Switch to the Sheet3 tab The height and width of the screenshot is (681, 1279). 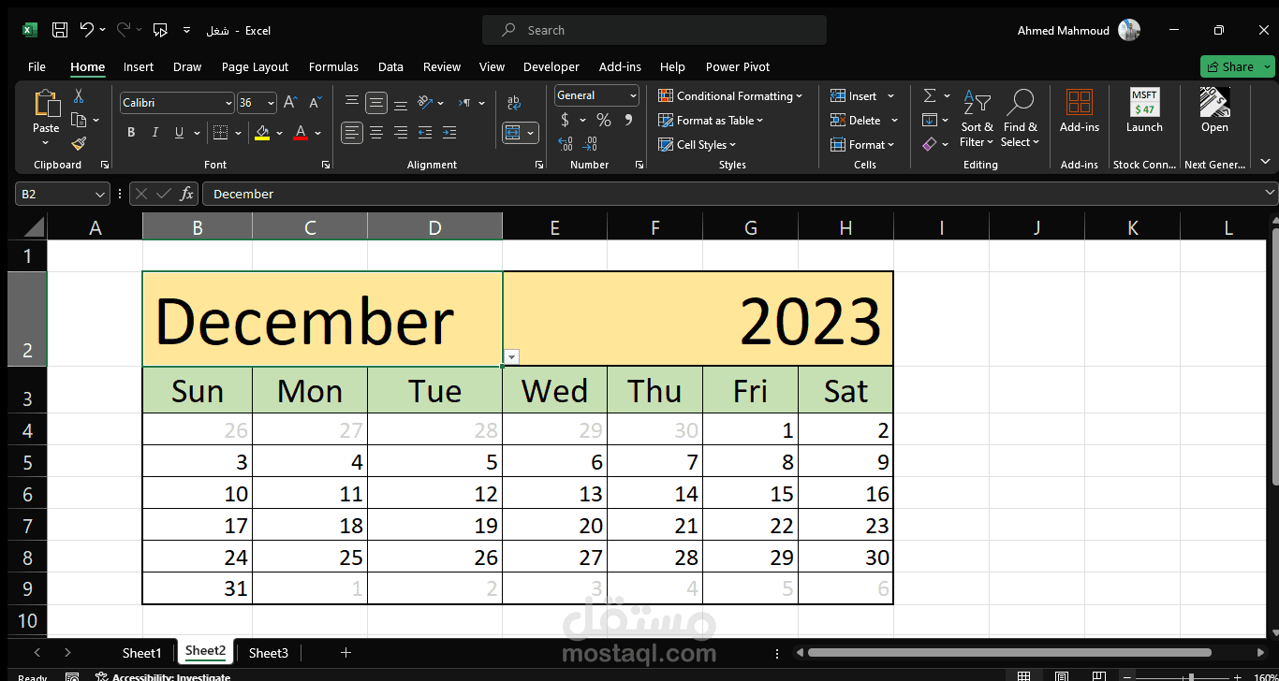tap(269, 653)
